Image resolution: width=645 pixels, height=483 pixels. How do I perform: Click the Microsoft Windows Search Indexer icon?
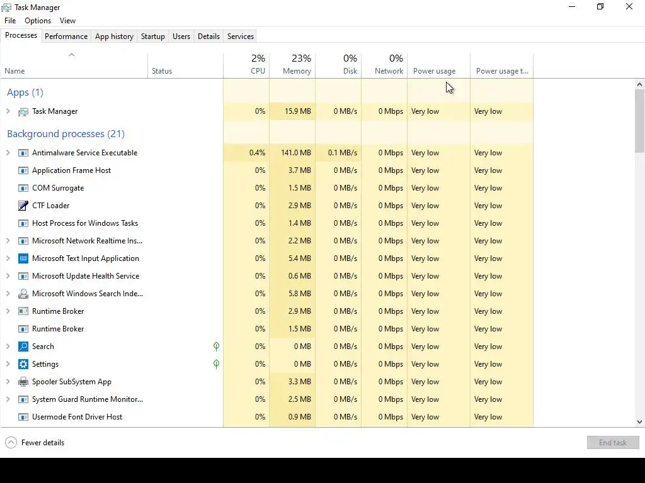point(23,294)
